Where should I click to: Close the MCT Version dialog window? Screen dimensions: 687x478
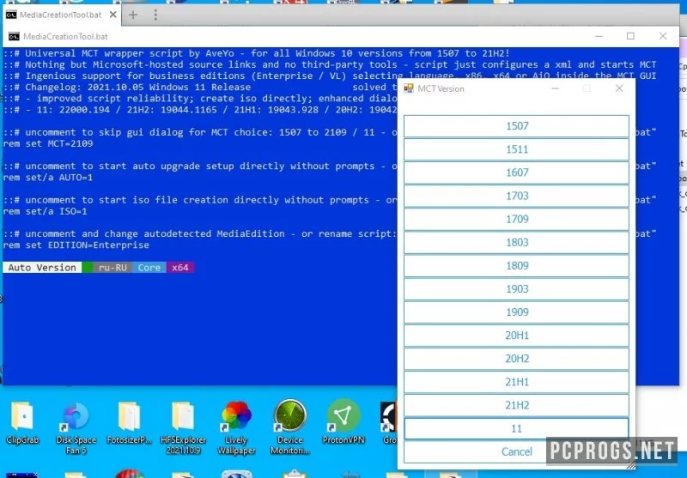click(619, 88)
